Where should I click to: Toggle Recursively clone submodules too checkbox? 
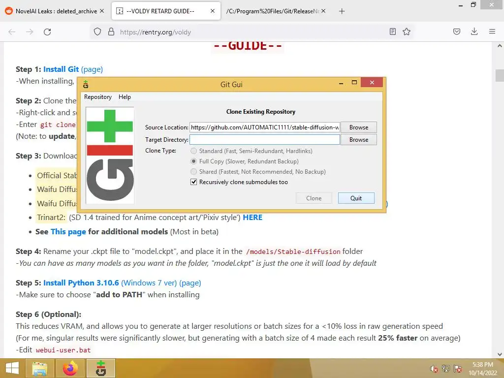193,182
